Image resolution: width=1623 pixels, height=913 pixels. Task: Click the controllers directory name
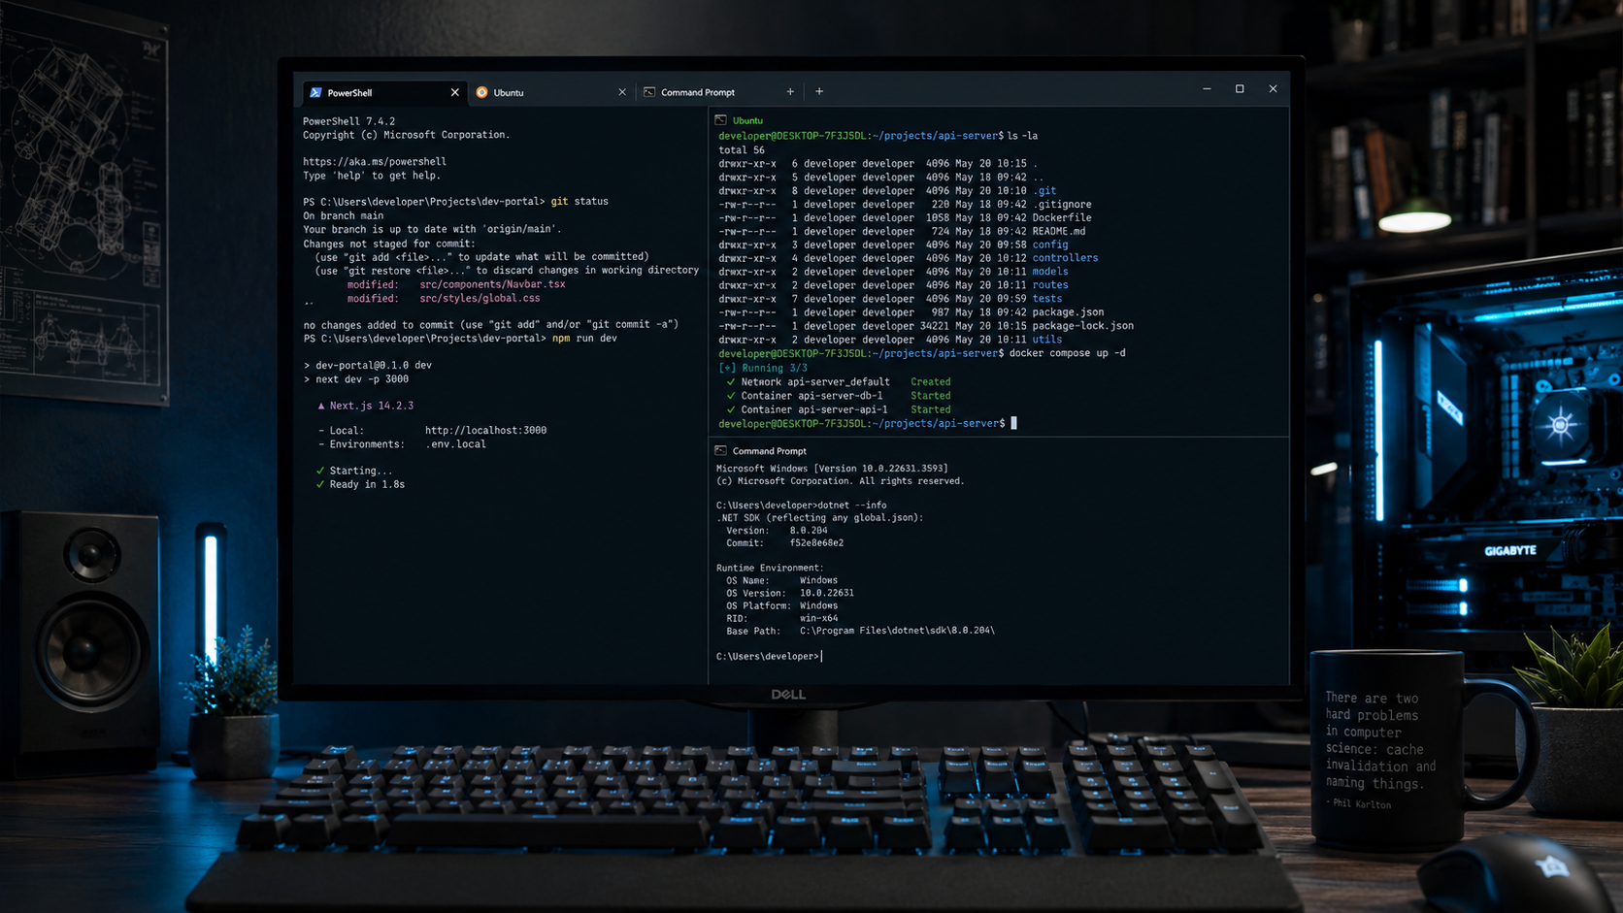1066,258
